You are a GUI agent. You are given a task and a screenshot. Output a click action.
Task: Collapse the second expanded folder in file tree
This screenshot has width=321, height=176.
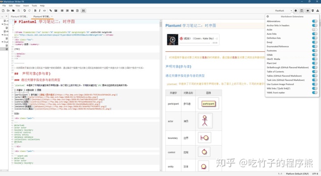[2, 35]
